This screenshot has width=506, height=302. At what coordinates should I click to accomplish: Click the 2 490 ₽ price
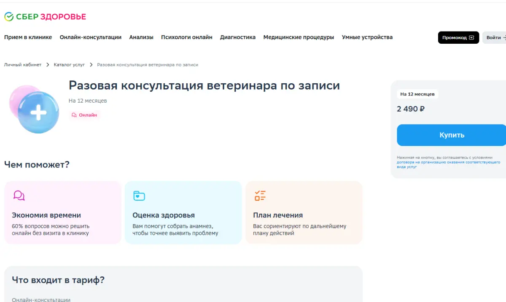click(x=411, y=109)
